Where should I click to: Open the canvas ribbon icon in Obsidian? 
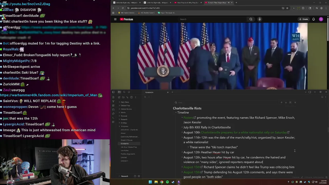[x=113, y=105]
